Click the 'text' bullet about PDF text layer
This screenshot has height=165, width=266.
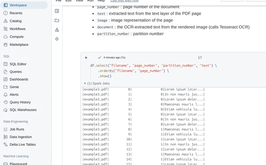coord(149,13)
